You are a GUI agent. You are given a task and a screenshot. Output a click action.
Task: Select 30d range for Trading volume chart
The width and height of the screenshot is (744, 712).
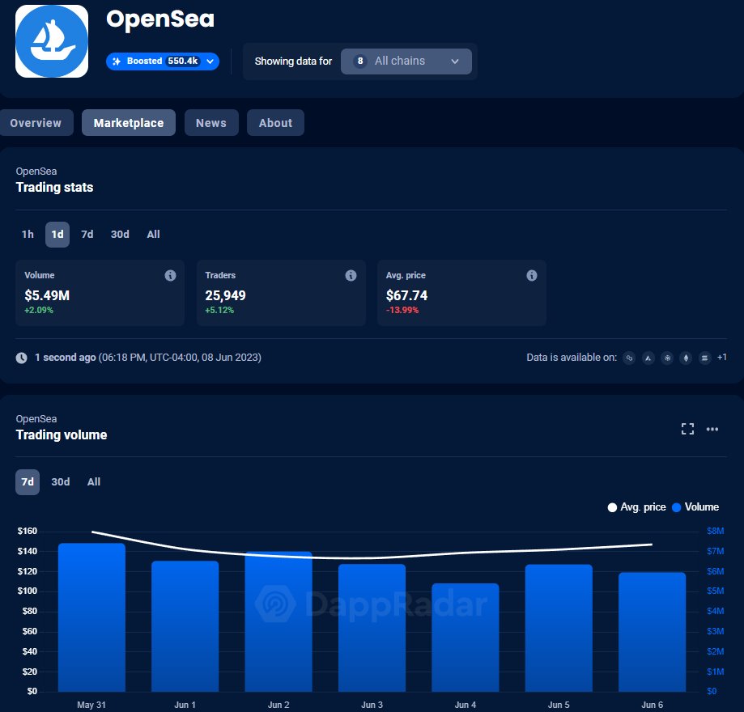click(x=60, y=482)
